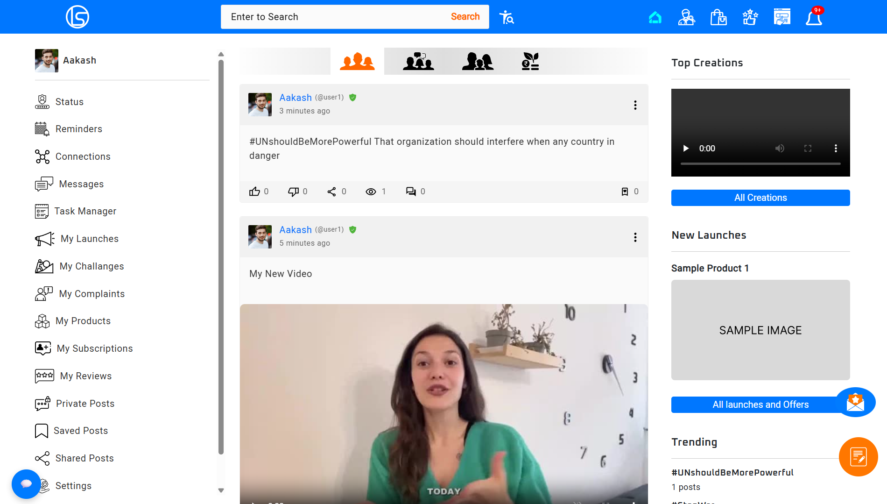Viewport: 887px width, 504px height.
Task: Open the people search header icon
Action: pos(686,17)
